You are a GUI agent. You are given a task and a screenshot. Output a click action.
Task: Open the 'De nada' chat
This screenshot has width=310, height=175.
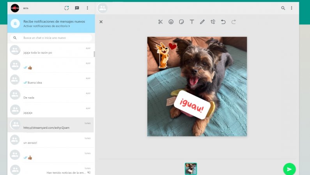tap(51, 95)
